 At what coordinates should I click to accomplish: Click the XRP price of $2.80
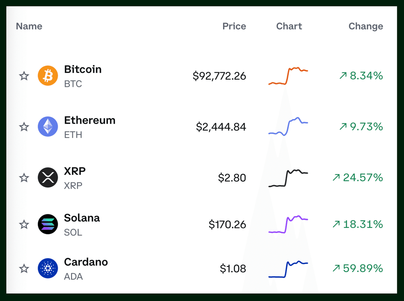click(232, 177)
